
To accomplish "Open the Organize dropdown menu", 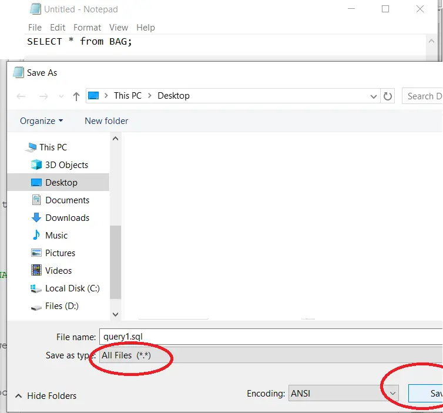I will click(42, 121).
